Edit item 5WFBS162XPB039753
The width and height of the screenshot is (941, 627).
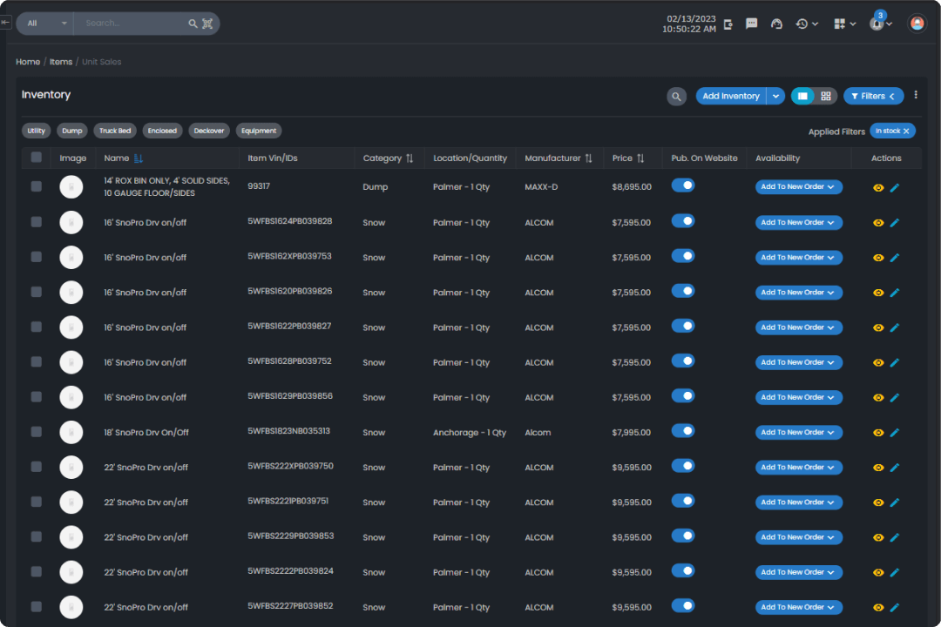[895, 258]
